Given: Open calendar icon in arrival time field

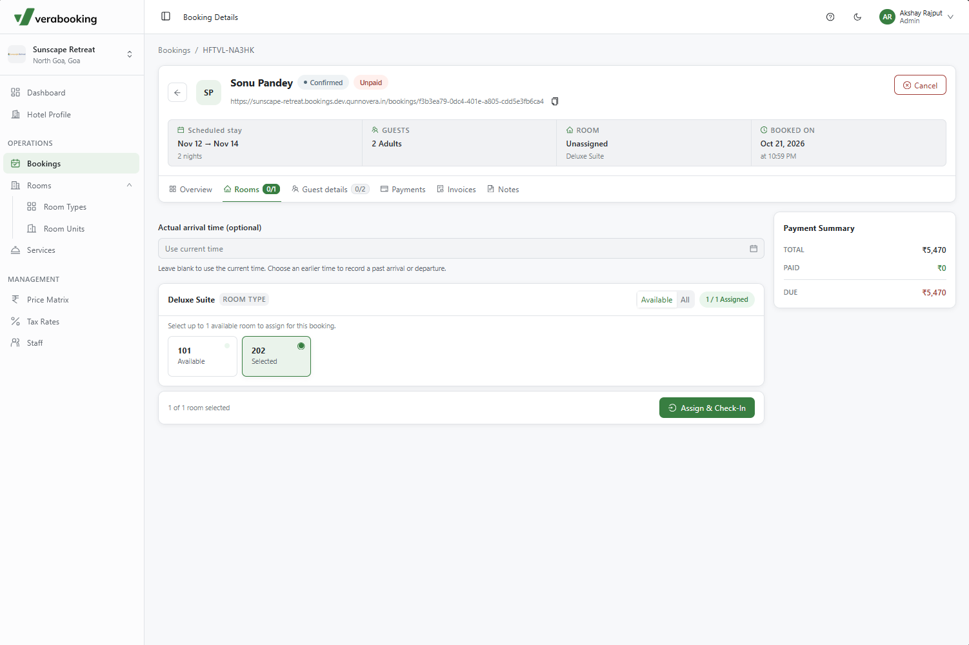Looking at the screenshot, I should [x=754, y=248].
